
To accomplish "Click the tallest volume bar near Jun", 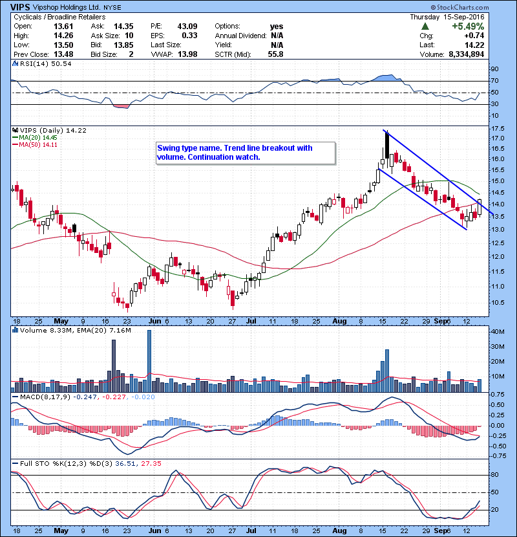I will click(149, 361).
